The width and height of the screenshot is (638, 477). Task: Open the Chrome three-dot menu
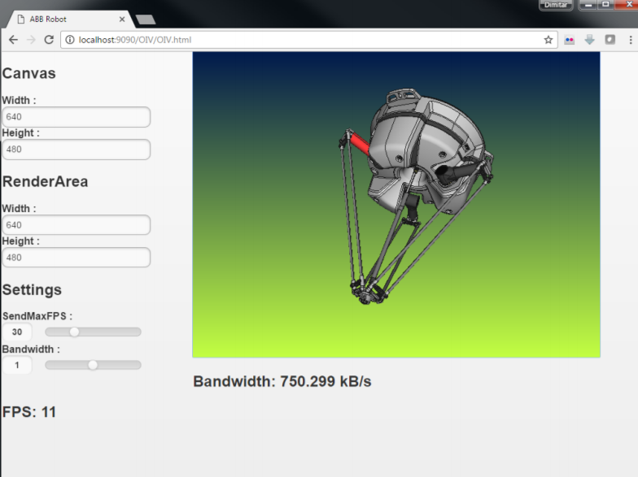coord(630,39)
